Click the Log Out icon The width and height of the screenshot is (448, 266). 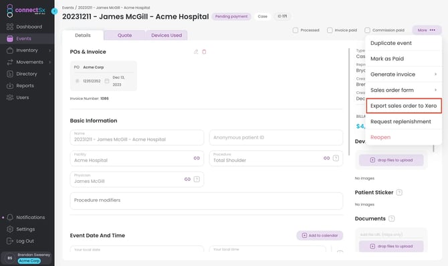tap(10, 241)
